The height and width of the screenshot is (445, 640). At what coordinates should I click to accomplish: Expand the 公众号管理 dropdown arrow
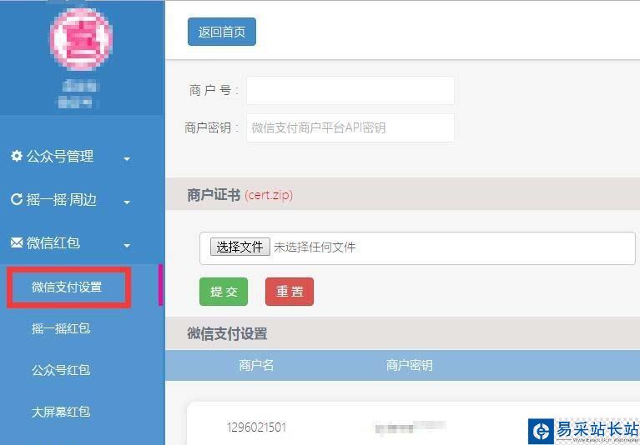tap(127, 159)
